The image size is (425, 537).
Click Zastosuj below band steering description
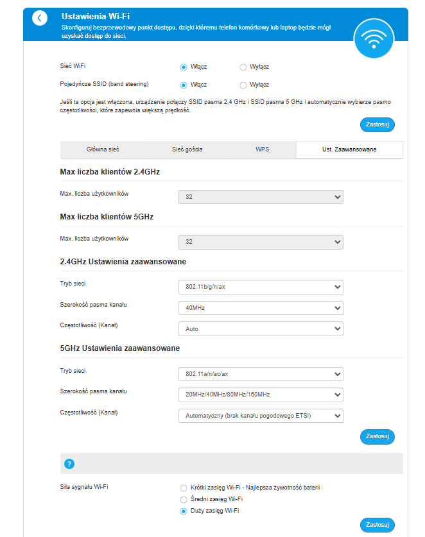pyautogui.click(x=377, y=124)
